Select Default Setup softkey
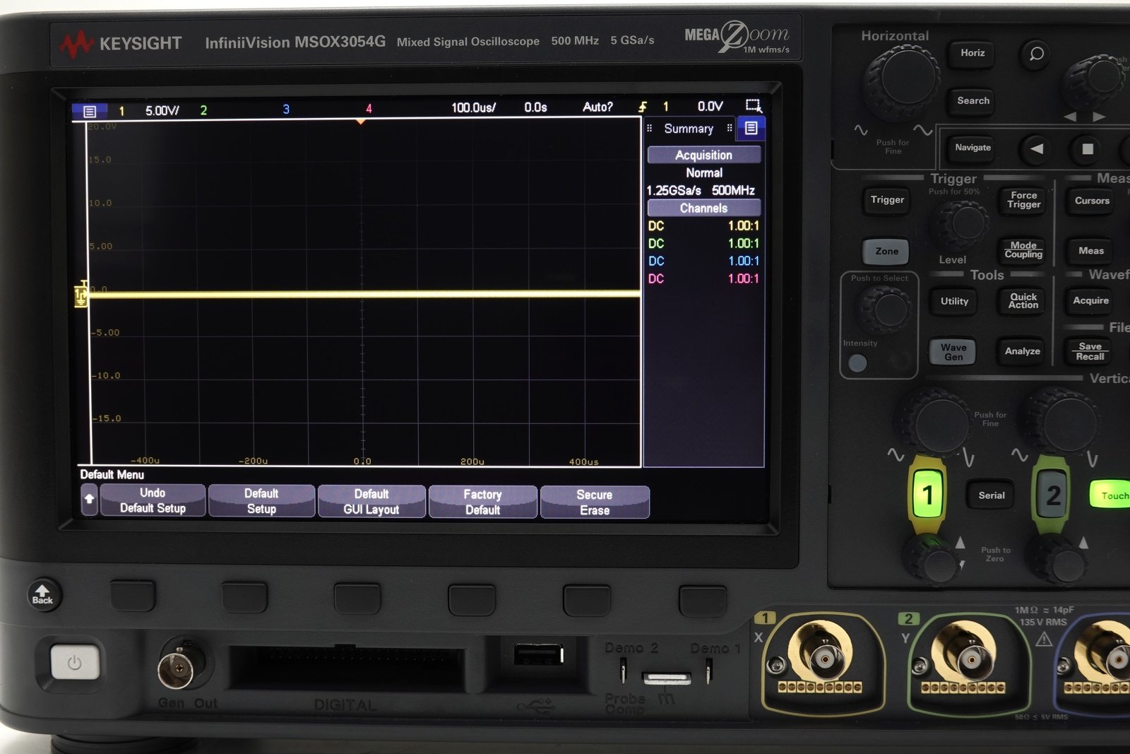Viewport: 1130px width, 754px height. click(261, 501)
